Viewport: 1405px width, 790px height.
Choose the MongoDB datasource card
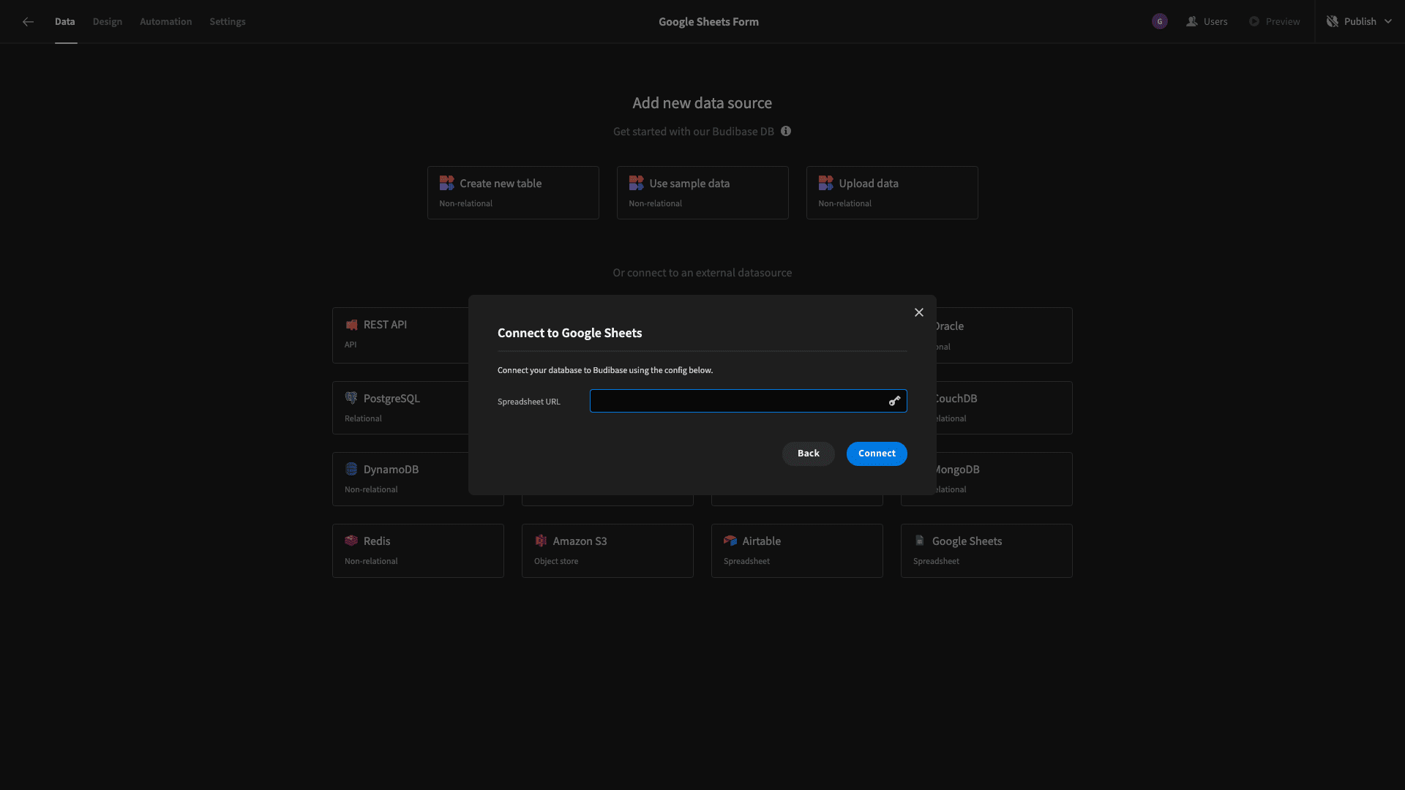[x=1004, y=479]
